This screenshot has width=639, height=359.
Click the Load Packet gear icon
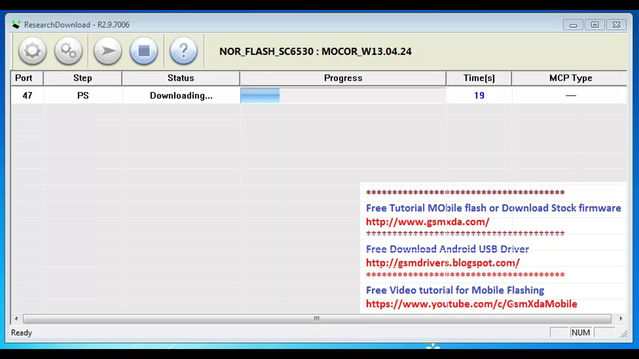click(x=32, y=51)
